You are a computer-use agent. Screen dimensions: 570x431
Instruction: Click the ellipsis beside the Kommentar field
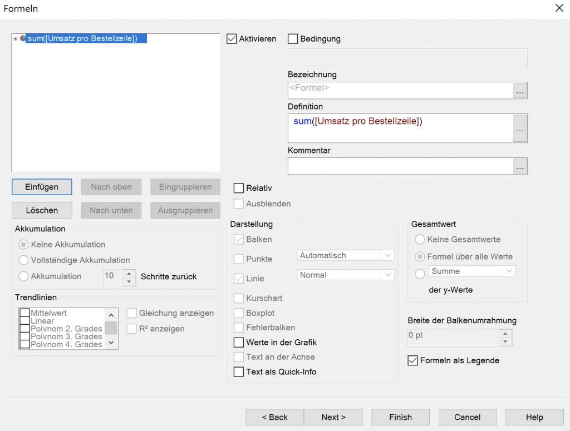coord(520,166)
